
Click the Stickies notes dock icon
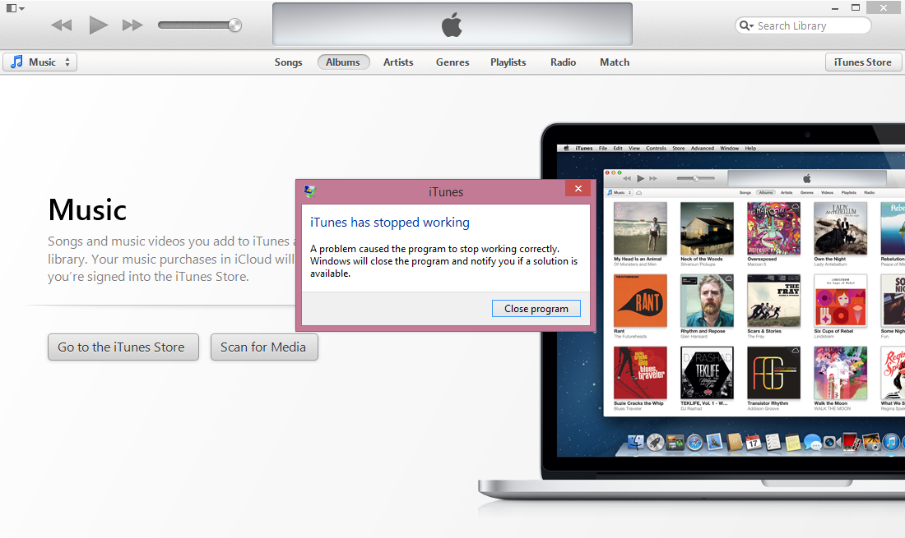(792, 443)
